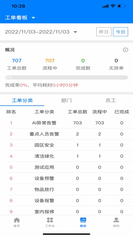133x237 pixels.
Task: Select the 看板 dashboard icon
Action: [83, 220]
